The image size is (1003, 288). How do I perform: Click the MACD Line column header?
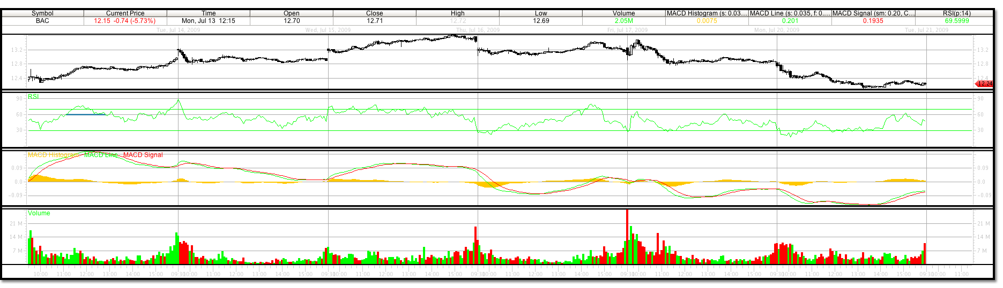point(790,13)
